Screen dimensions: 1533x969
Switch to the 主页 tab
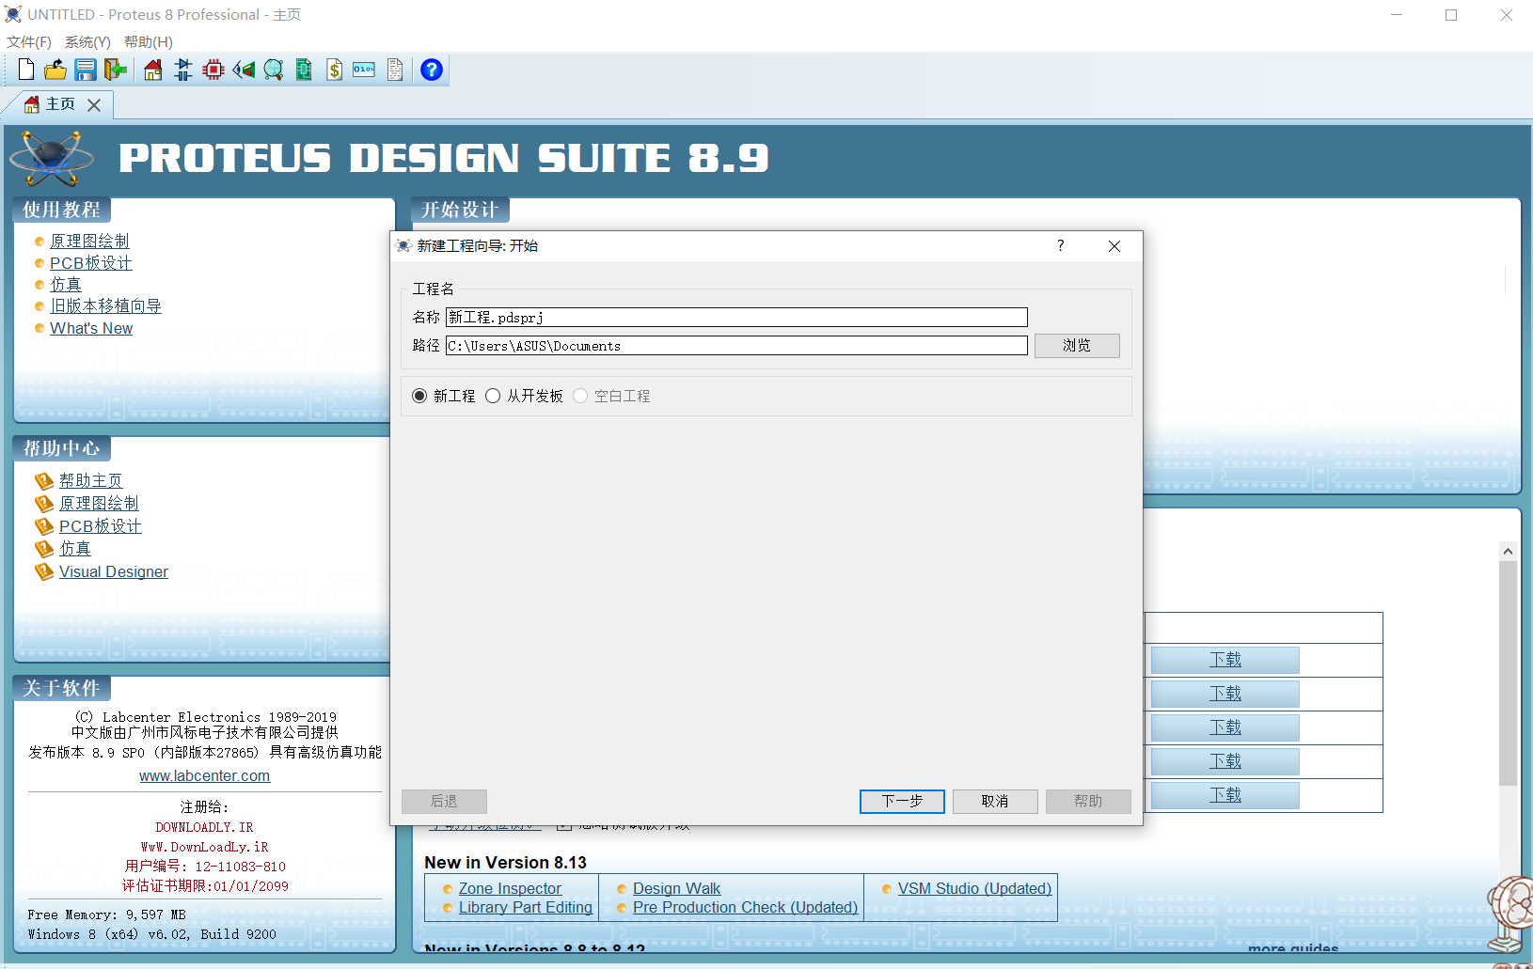[x=58, y=104]
